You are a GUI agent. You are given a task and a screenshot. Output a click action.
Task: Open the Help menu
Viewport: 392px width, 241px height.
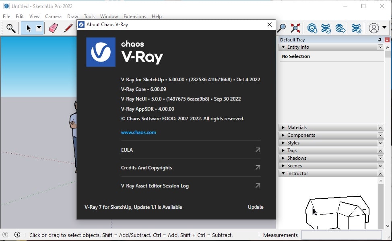(157, 16)
